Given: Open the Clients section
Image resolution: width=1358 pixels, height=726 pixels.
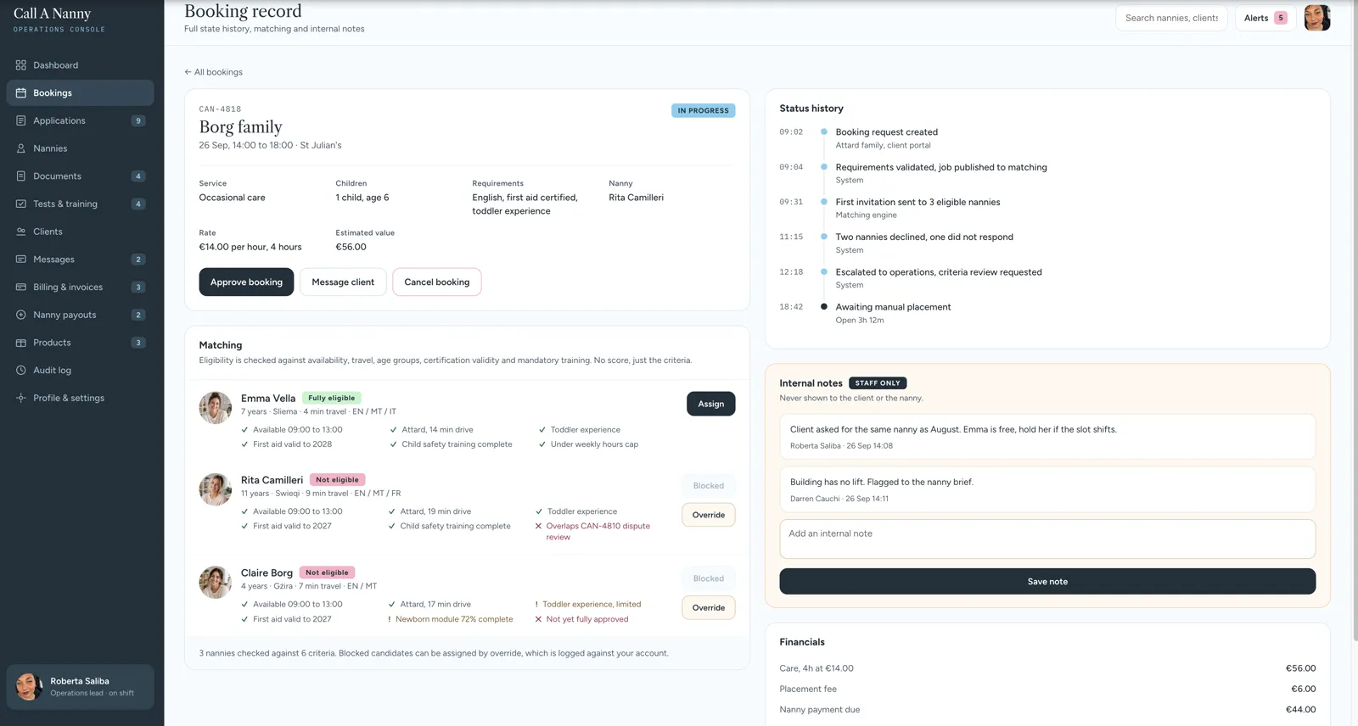Looking at the screenshot, I should (x=81, y=232).
